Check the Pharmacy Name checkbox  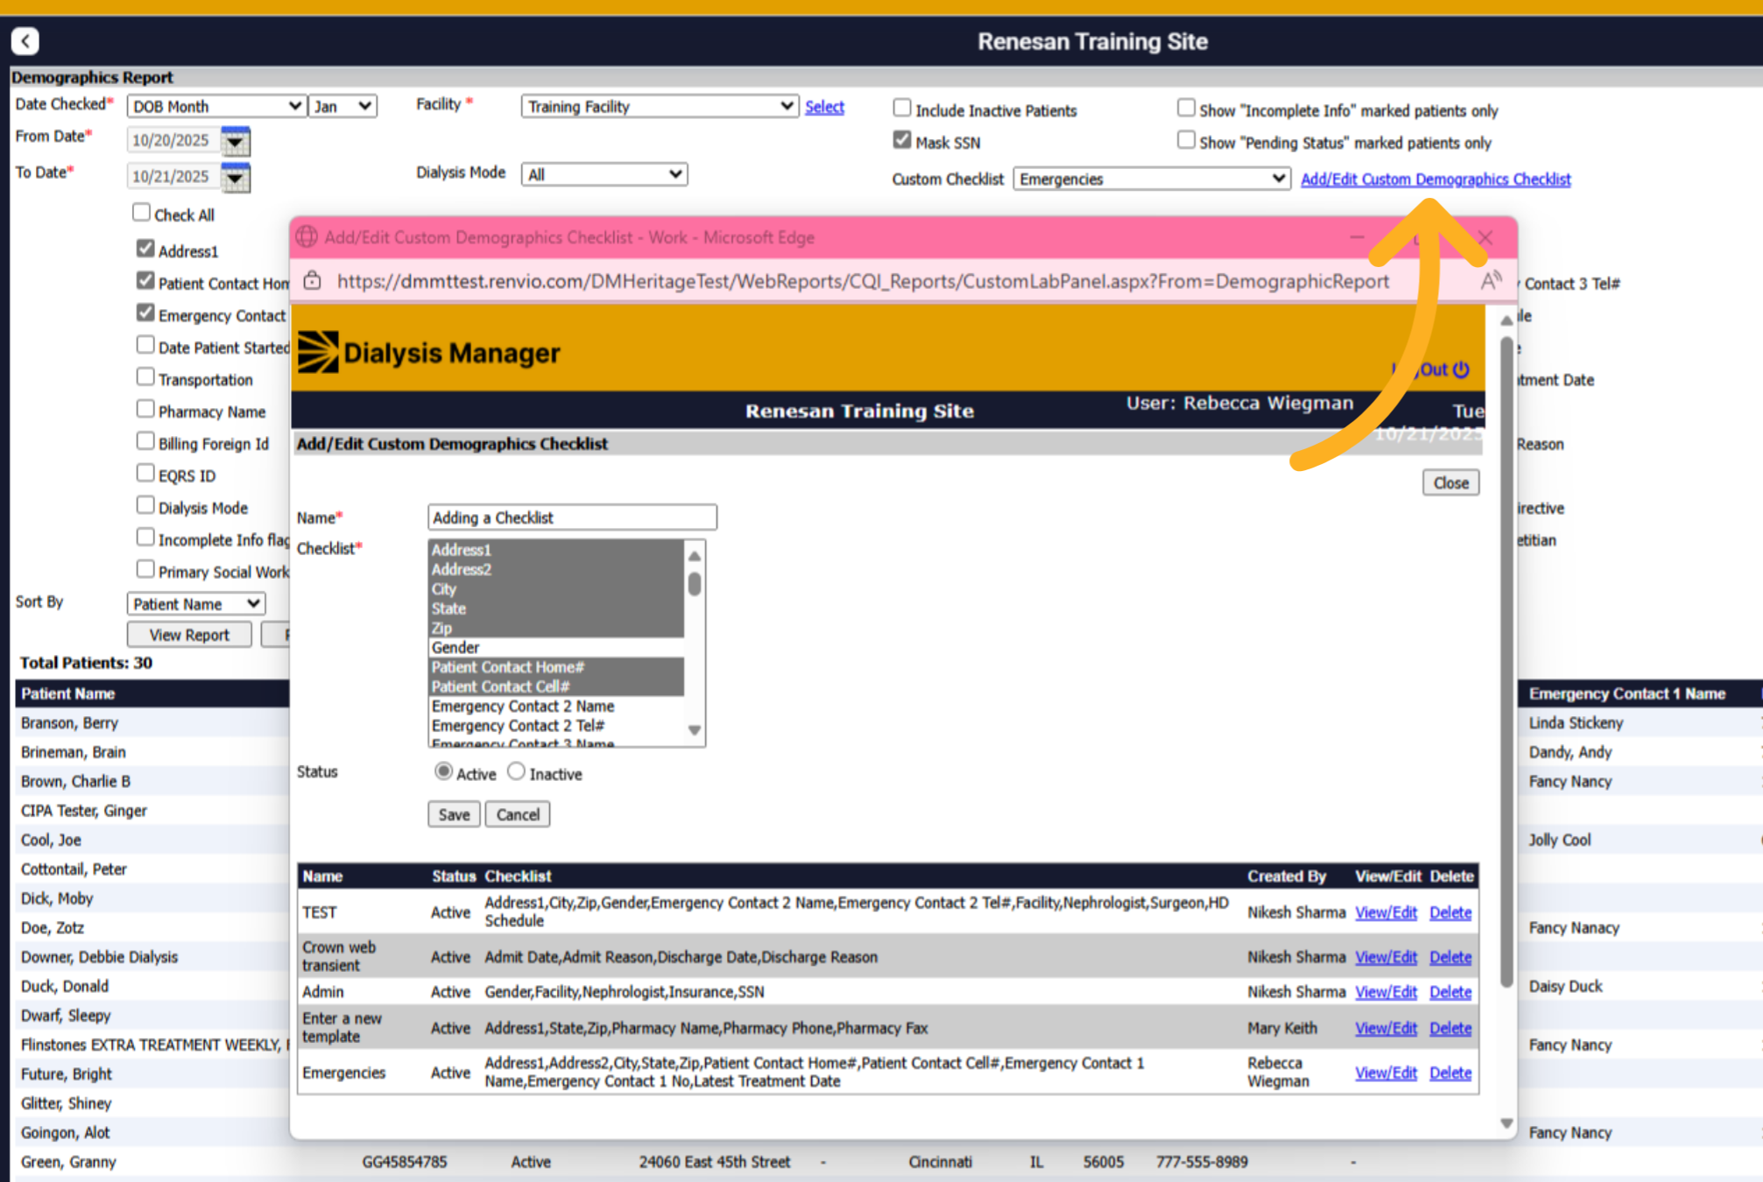pos(145,409)
